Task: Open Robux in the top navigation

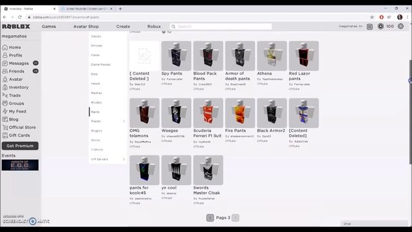Action: [x=154, y=26]
